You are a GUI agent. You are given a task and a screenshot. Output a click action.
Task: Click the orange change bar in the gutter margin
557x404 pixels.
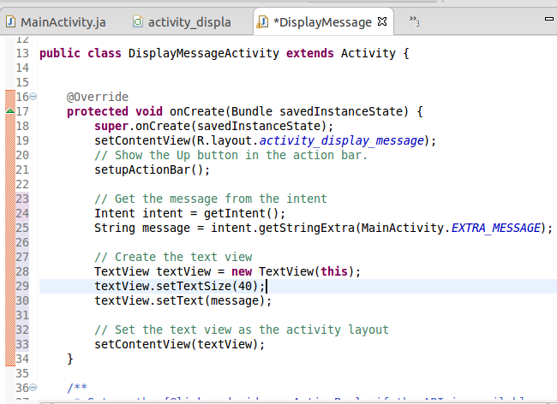10,228
